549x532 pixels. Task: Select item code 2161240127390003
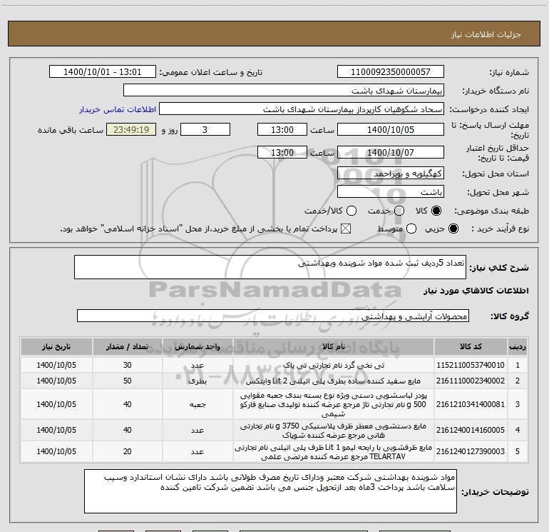point(471,451)
